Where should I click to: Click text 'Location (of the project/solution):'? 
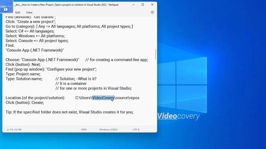click(35, 98)
